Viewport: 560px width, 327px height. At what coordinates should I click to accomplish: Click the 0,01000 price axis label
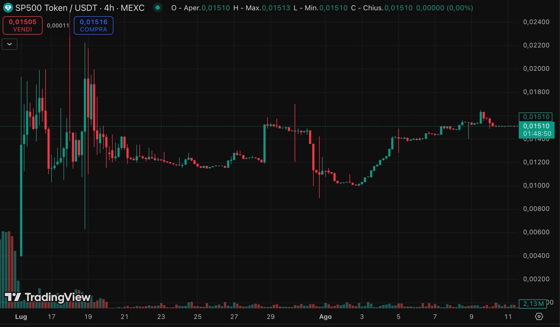(x=536, y=186)
